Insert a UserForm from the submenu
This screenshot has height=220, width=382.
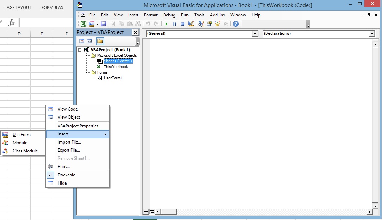23,135
